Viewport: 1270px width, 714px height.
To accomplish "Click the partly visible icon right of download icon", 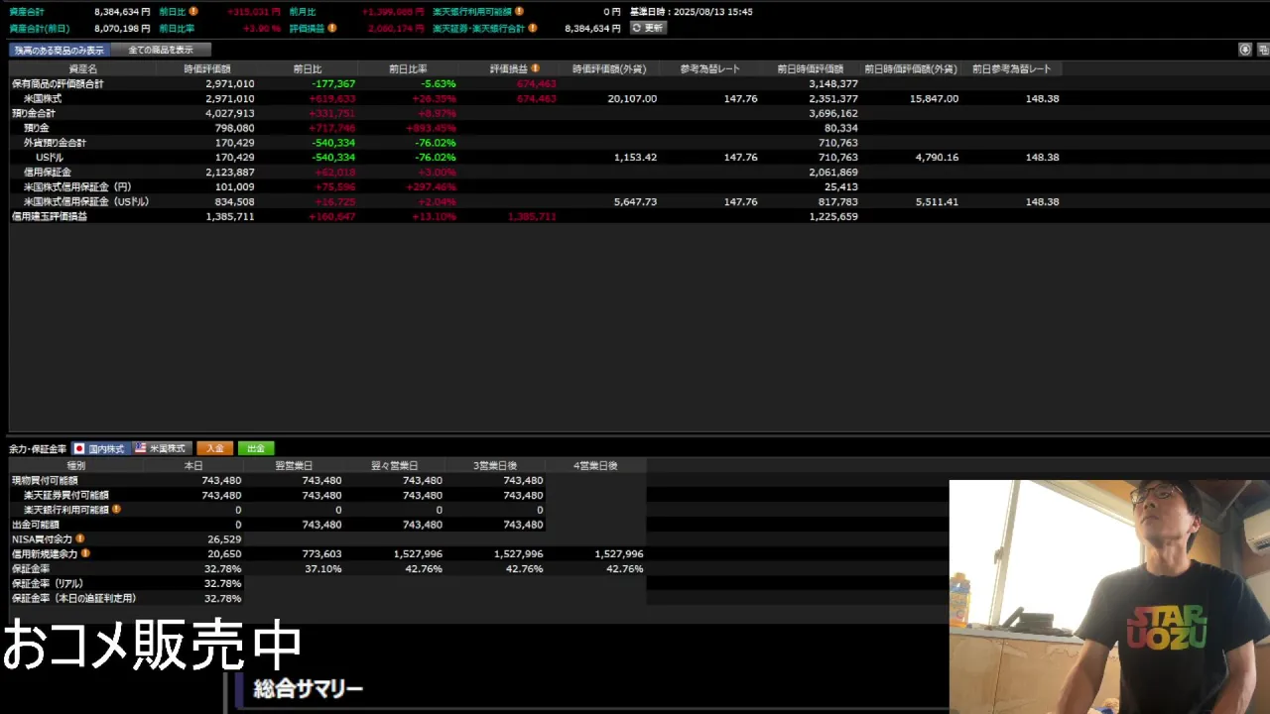I will 1264,50.
